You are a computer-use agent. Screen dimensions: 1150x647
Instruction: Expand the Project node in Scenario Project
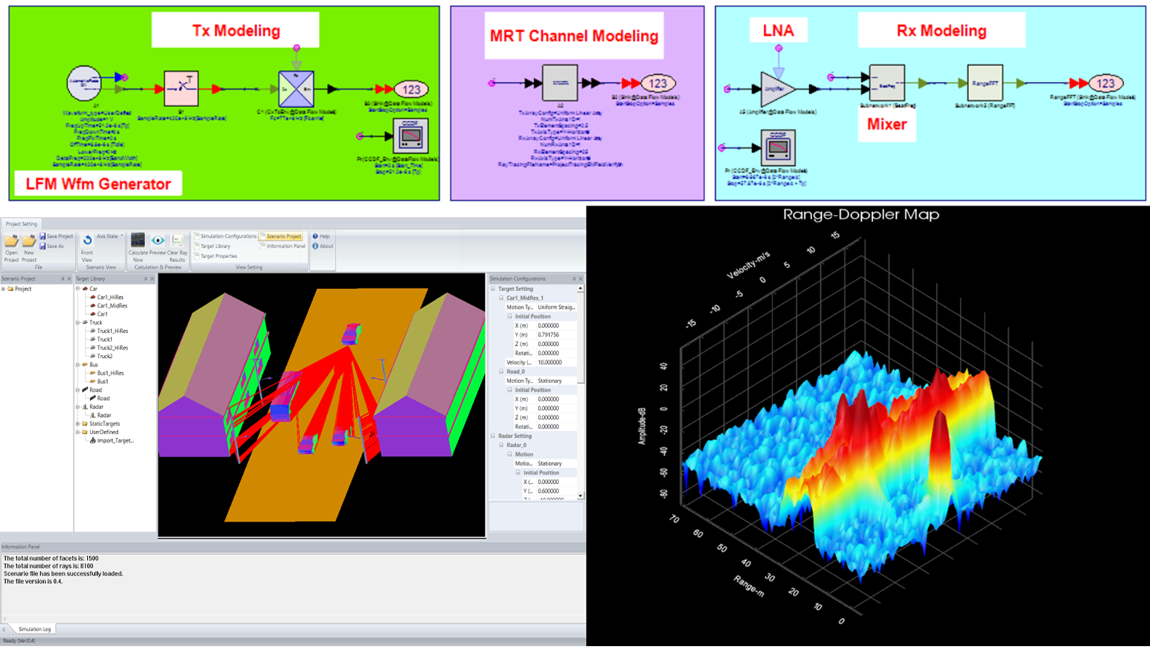click(4, 288)
